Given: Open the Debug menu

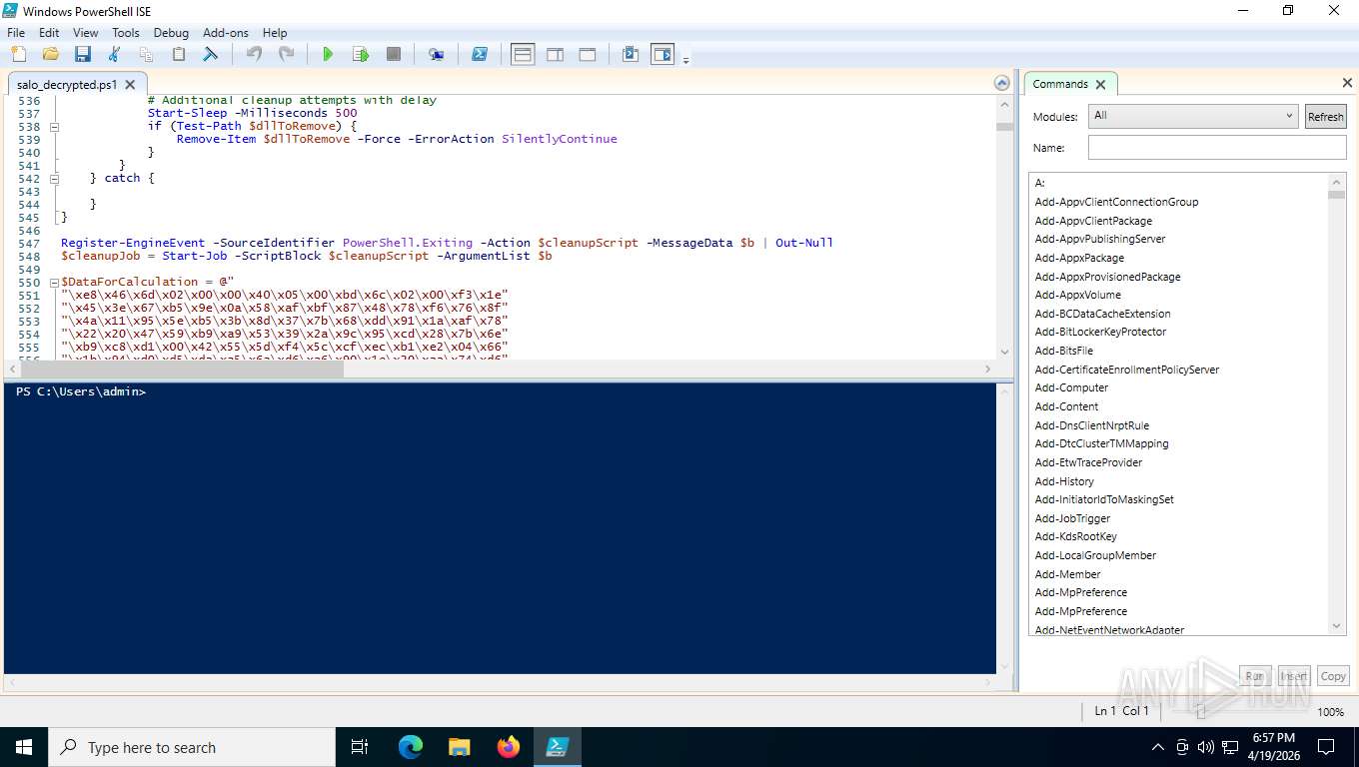Looking at the screenshot, I should (171, 32).
